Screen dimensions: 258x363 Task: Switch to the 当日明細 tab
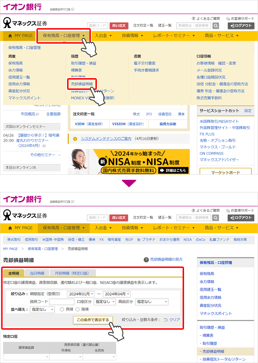pyautogui.click(x=37, y=273)
